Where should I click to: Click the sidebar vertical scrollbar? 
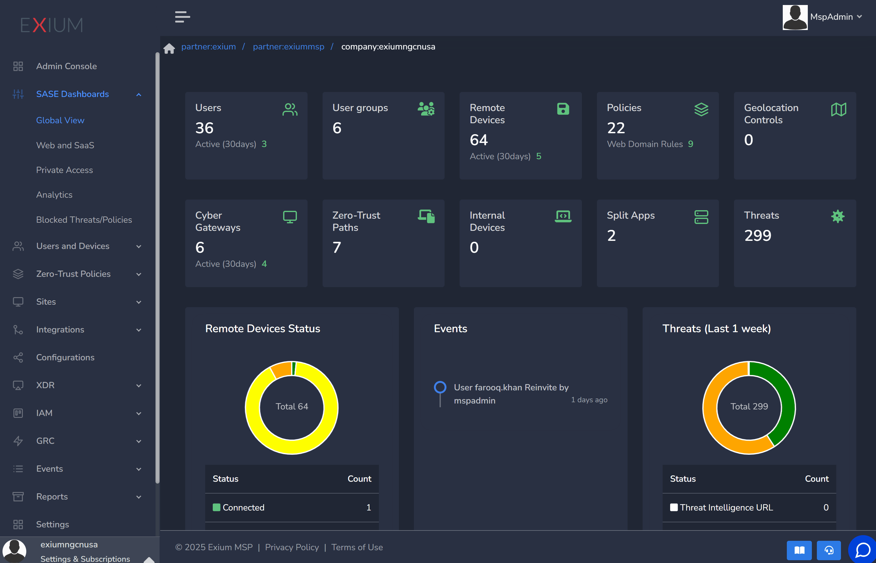[x=157, y=267]
